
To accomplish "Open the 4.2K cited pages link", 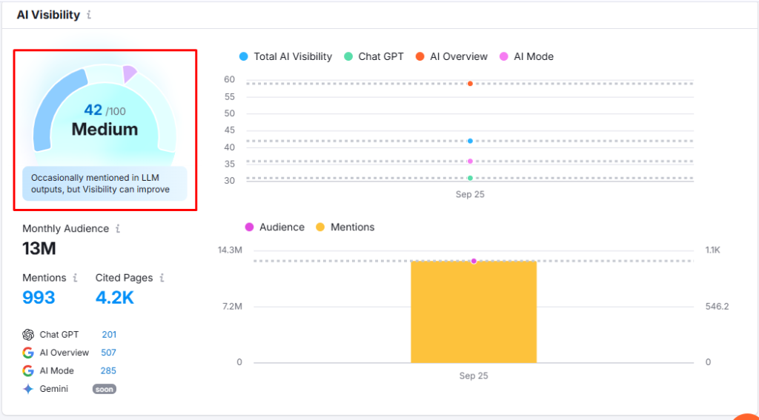I will pos(115,298).
